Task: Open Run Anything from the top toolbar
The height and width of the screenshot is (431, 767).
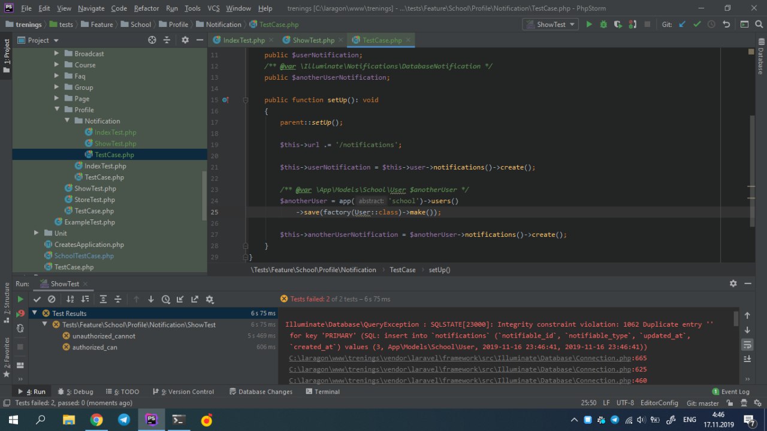Action: click(x=744, y=25)
